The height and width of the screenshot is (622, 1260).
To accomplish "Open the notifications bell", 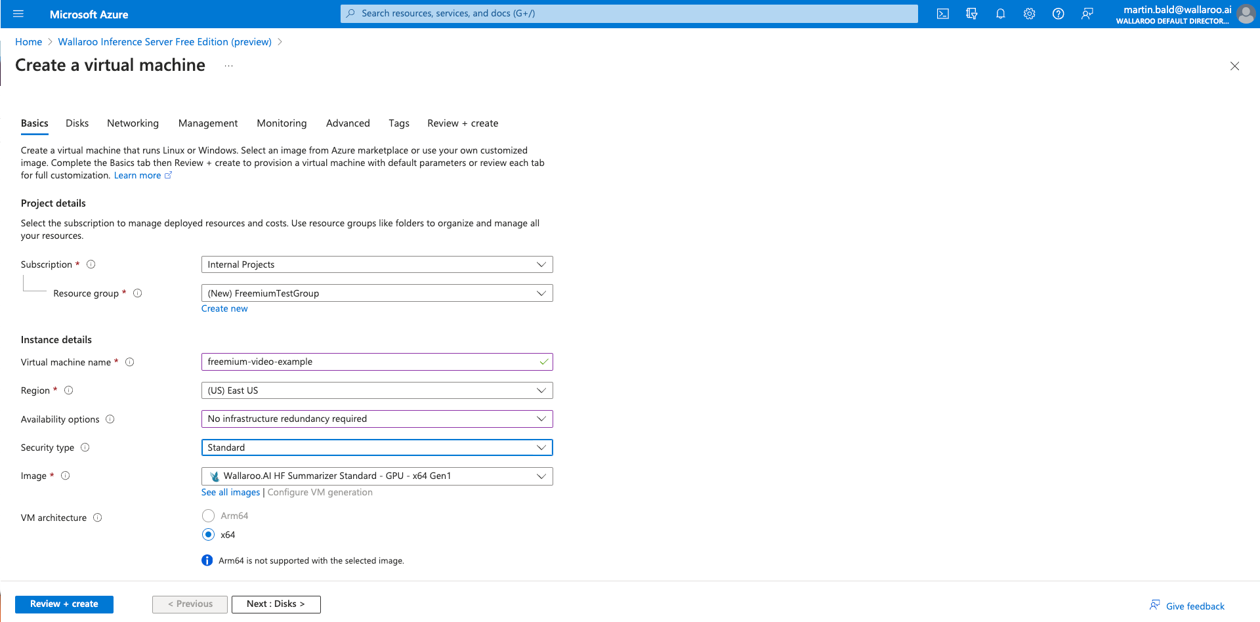I will tap(1000, 13).
